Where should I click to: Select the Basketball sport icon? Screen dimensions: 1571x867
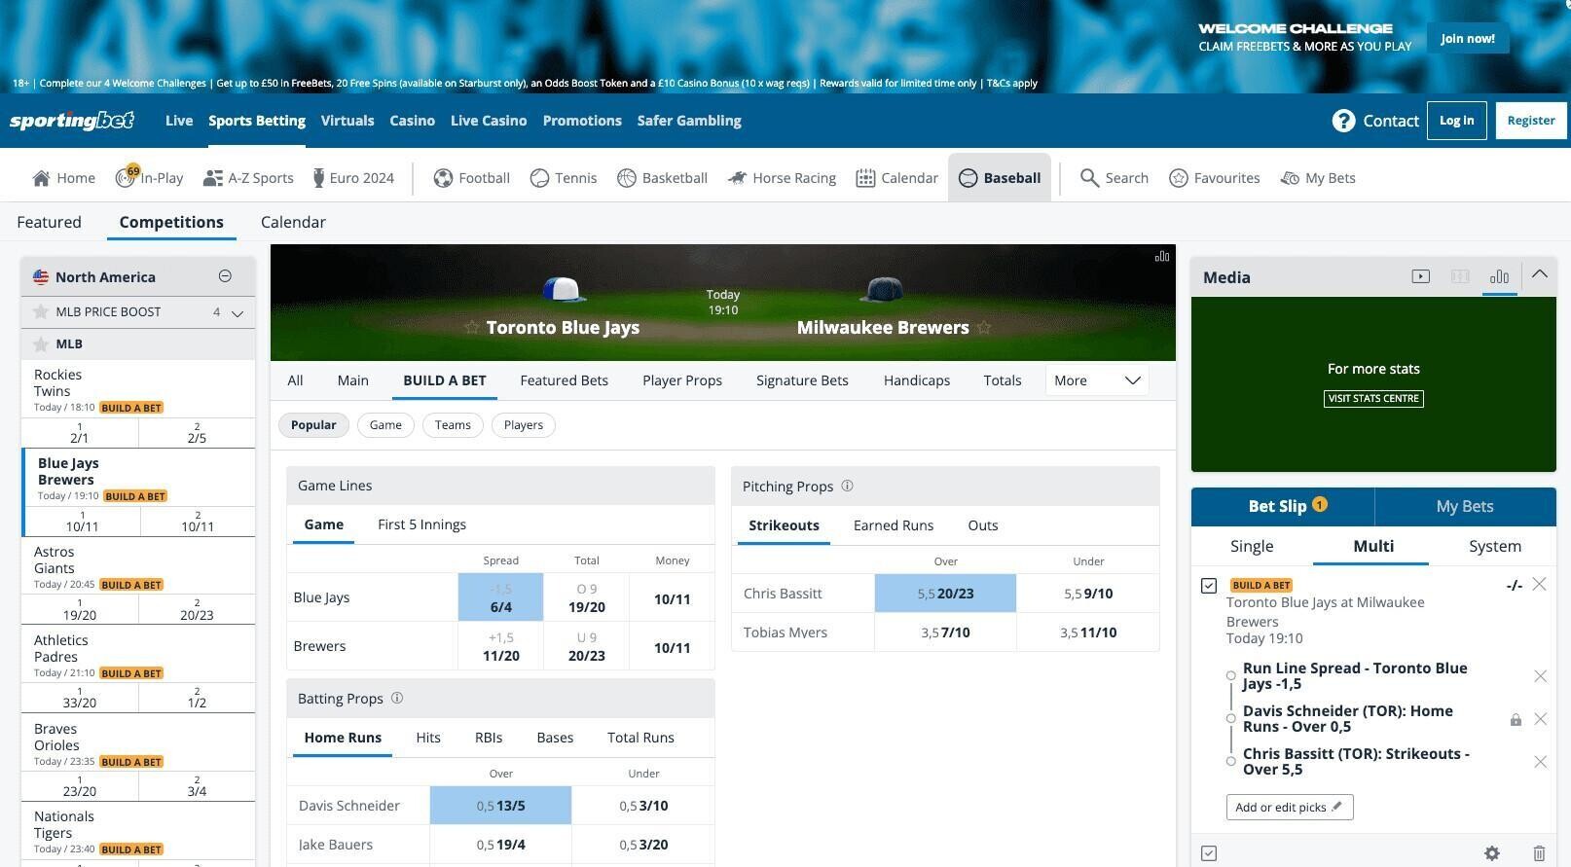(x=626, y=178)
